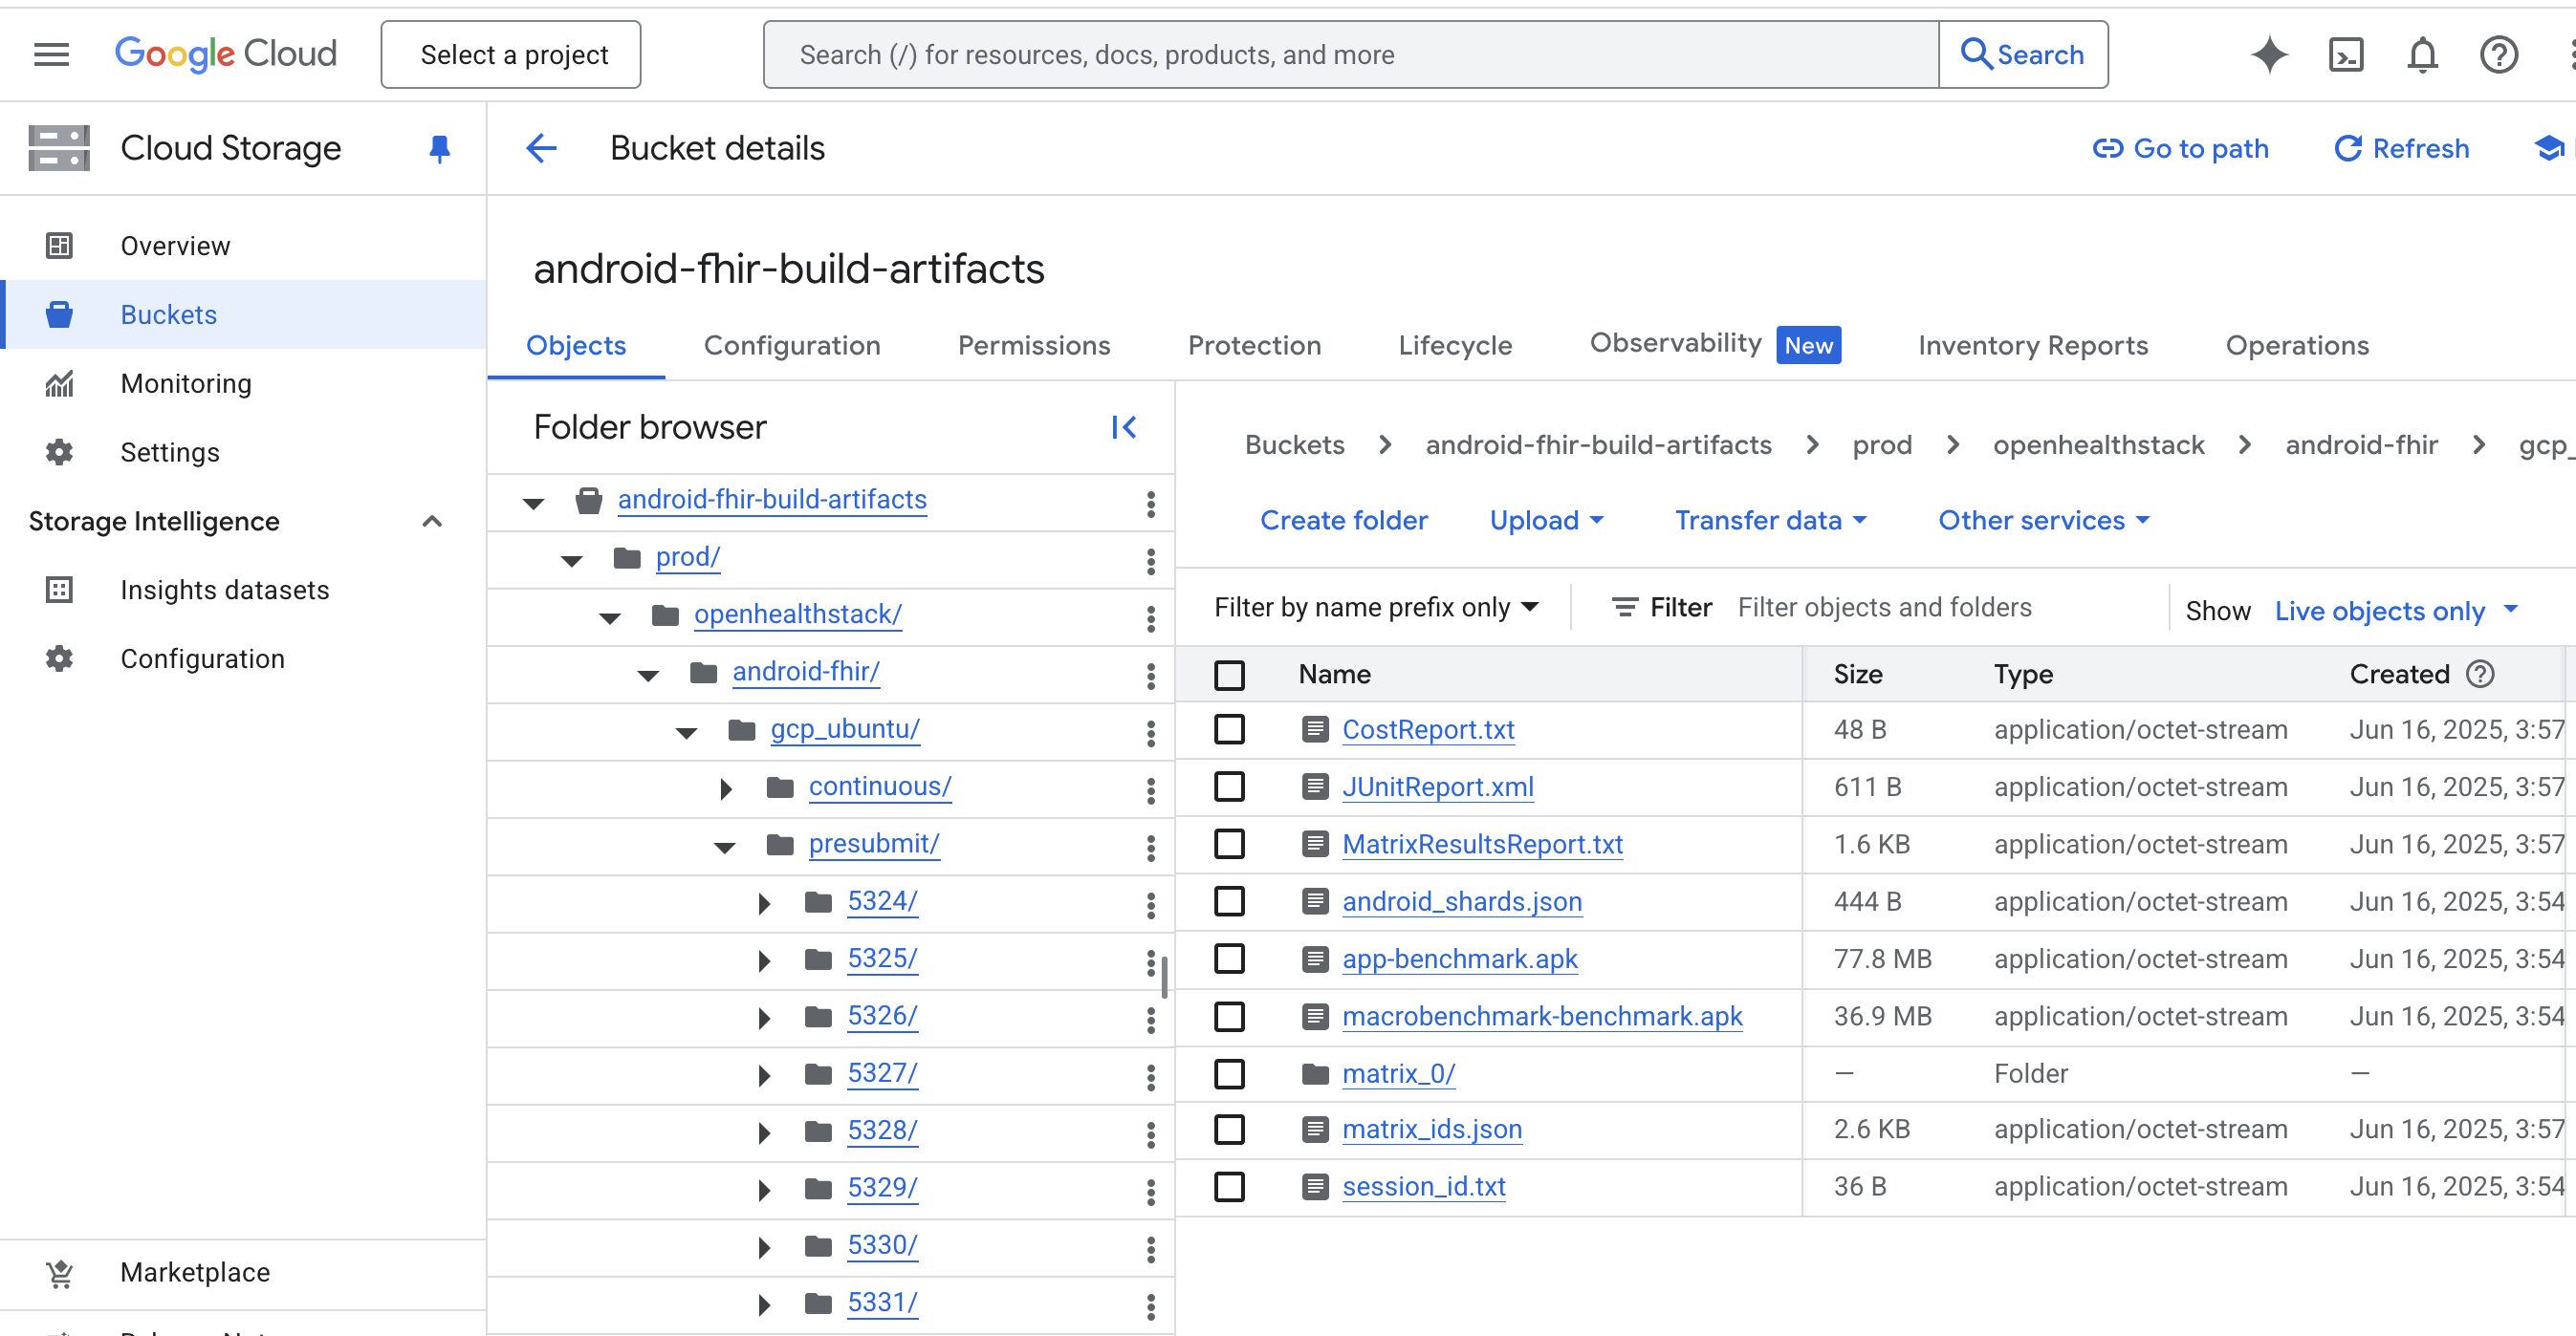Open the Transfer data dropdown
Viewport: 2576px width, 1336px height.
click(1770, 521)
